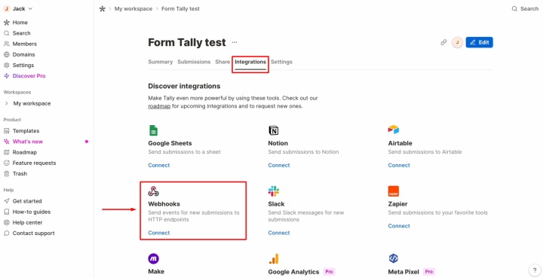
Task: Open the form Settings tab
Action: pyautogui.click(x=281, y=62)
